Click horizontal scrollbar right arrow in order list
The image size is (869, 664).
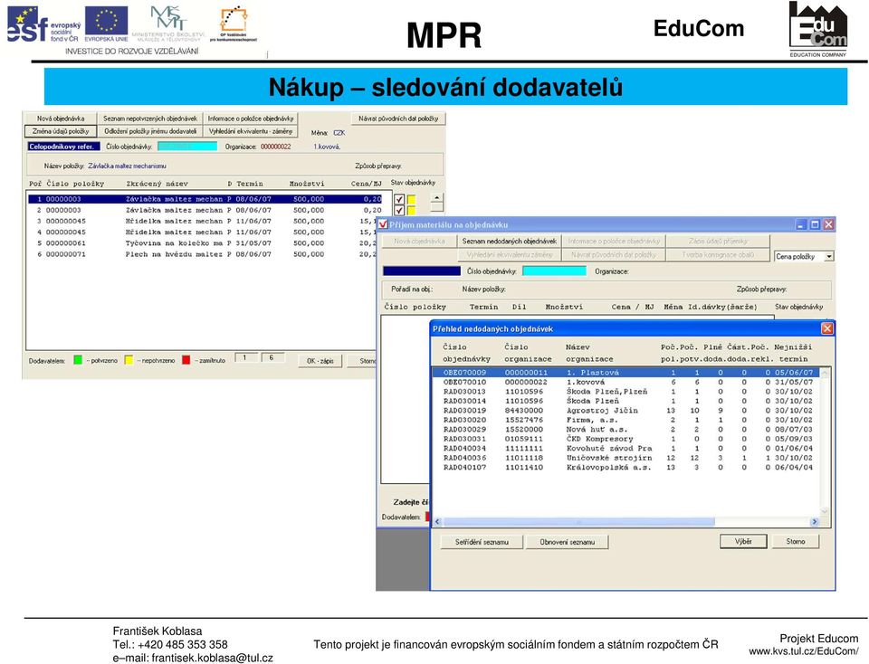coord(814,522)
